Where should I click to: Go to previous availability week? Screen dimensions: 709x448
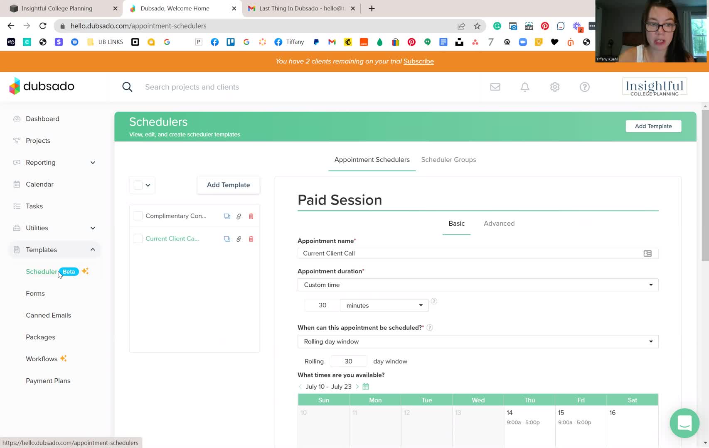(x=300, y=387)
